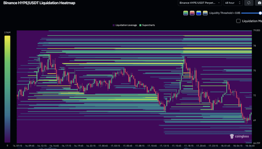Click the heatmap color scale bar
This screenshot has height=149, width=262.
point(7,89)
